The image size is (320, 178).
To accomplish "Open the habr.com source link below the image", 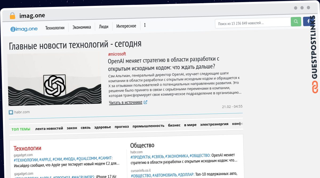I will pos(22,112).
